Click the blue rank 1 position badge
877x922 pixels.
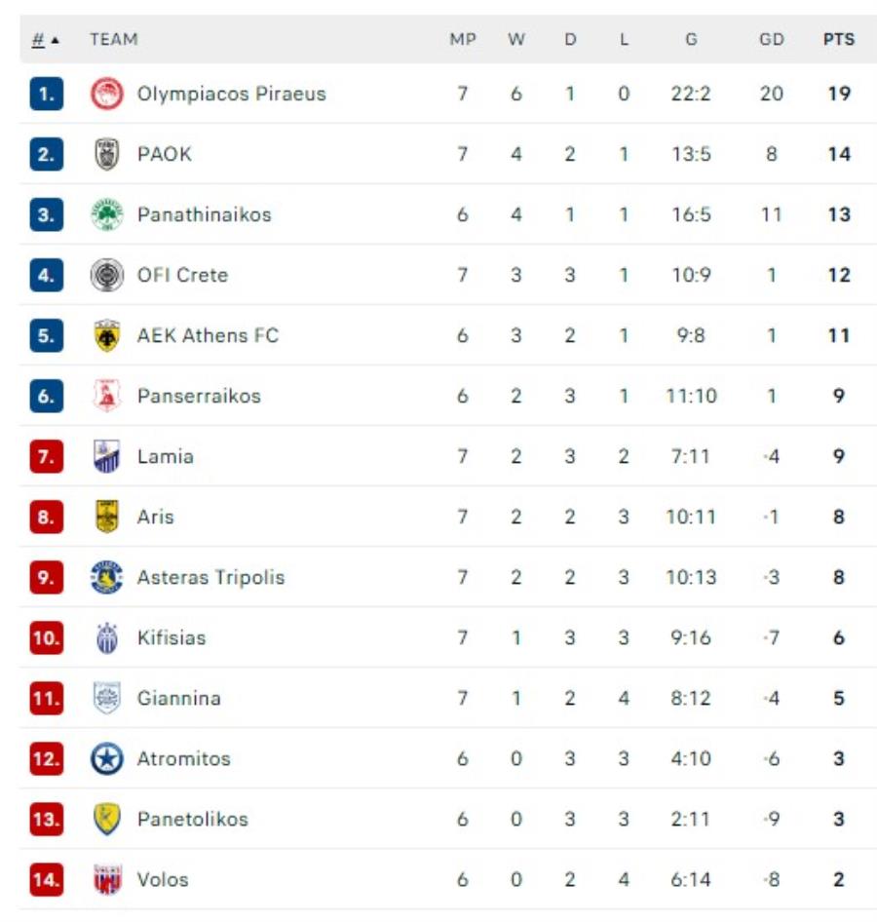(46, 95)
